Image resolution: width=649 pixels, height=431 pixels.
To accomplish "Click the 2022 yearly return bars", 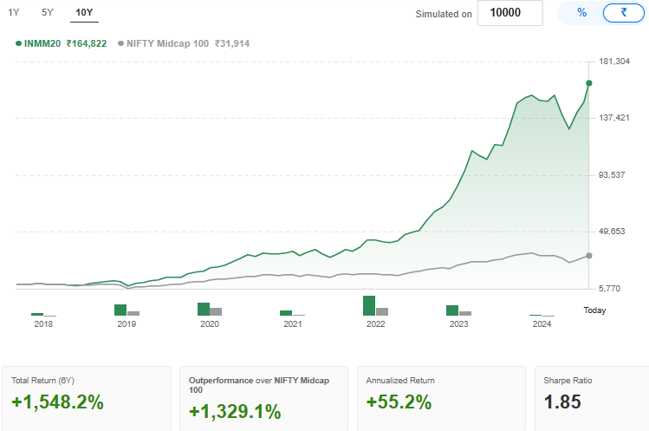I will click(375, 306).
